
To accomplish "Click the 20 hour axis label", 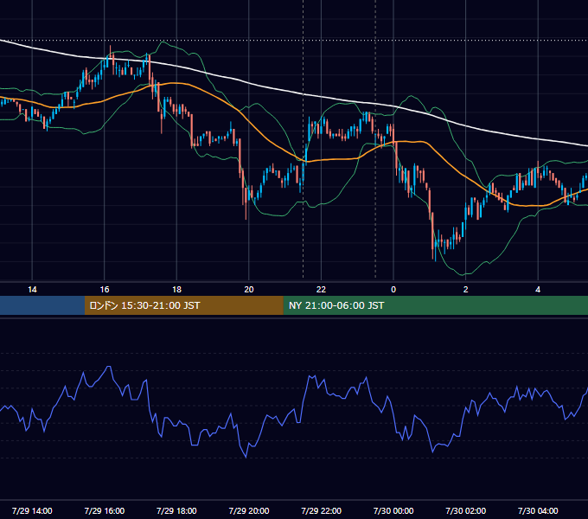I will tap(249, 290).
